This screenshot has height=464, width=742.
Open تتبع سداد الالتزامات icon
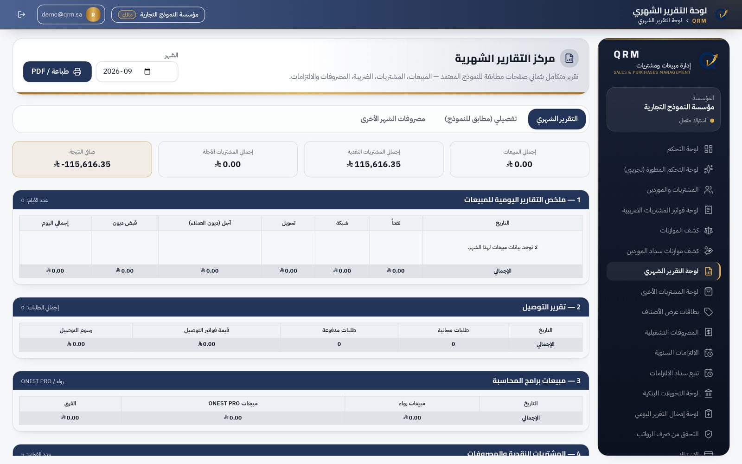click(708, 373)
